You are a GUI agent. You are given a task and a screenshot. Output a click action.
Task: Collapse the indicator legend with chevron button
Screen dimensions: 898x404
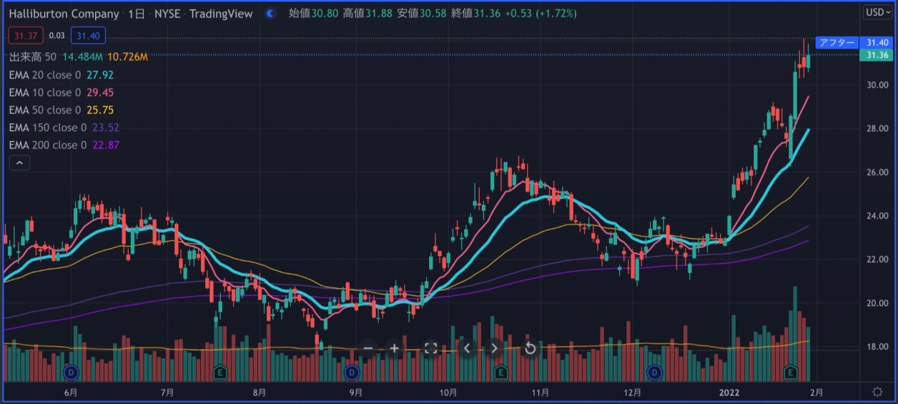[19, 163]
